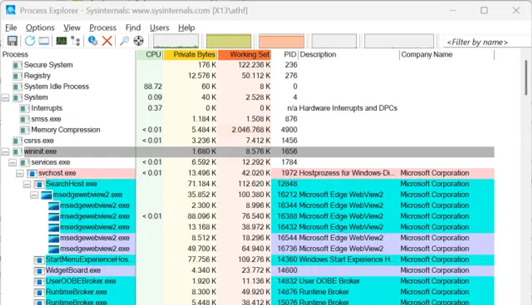This screenshot has width=532, height=305.
Task: Click the Process Explorer title bar icon
Action: click(11, 10)
